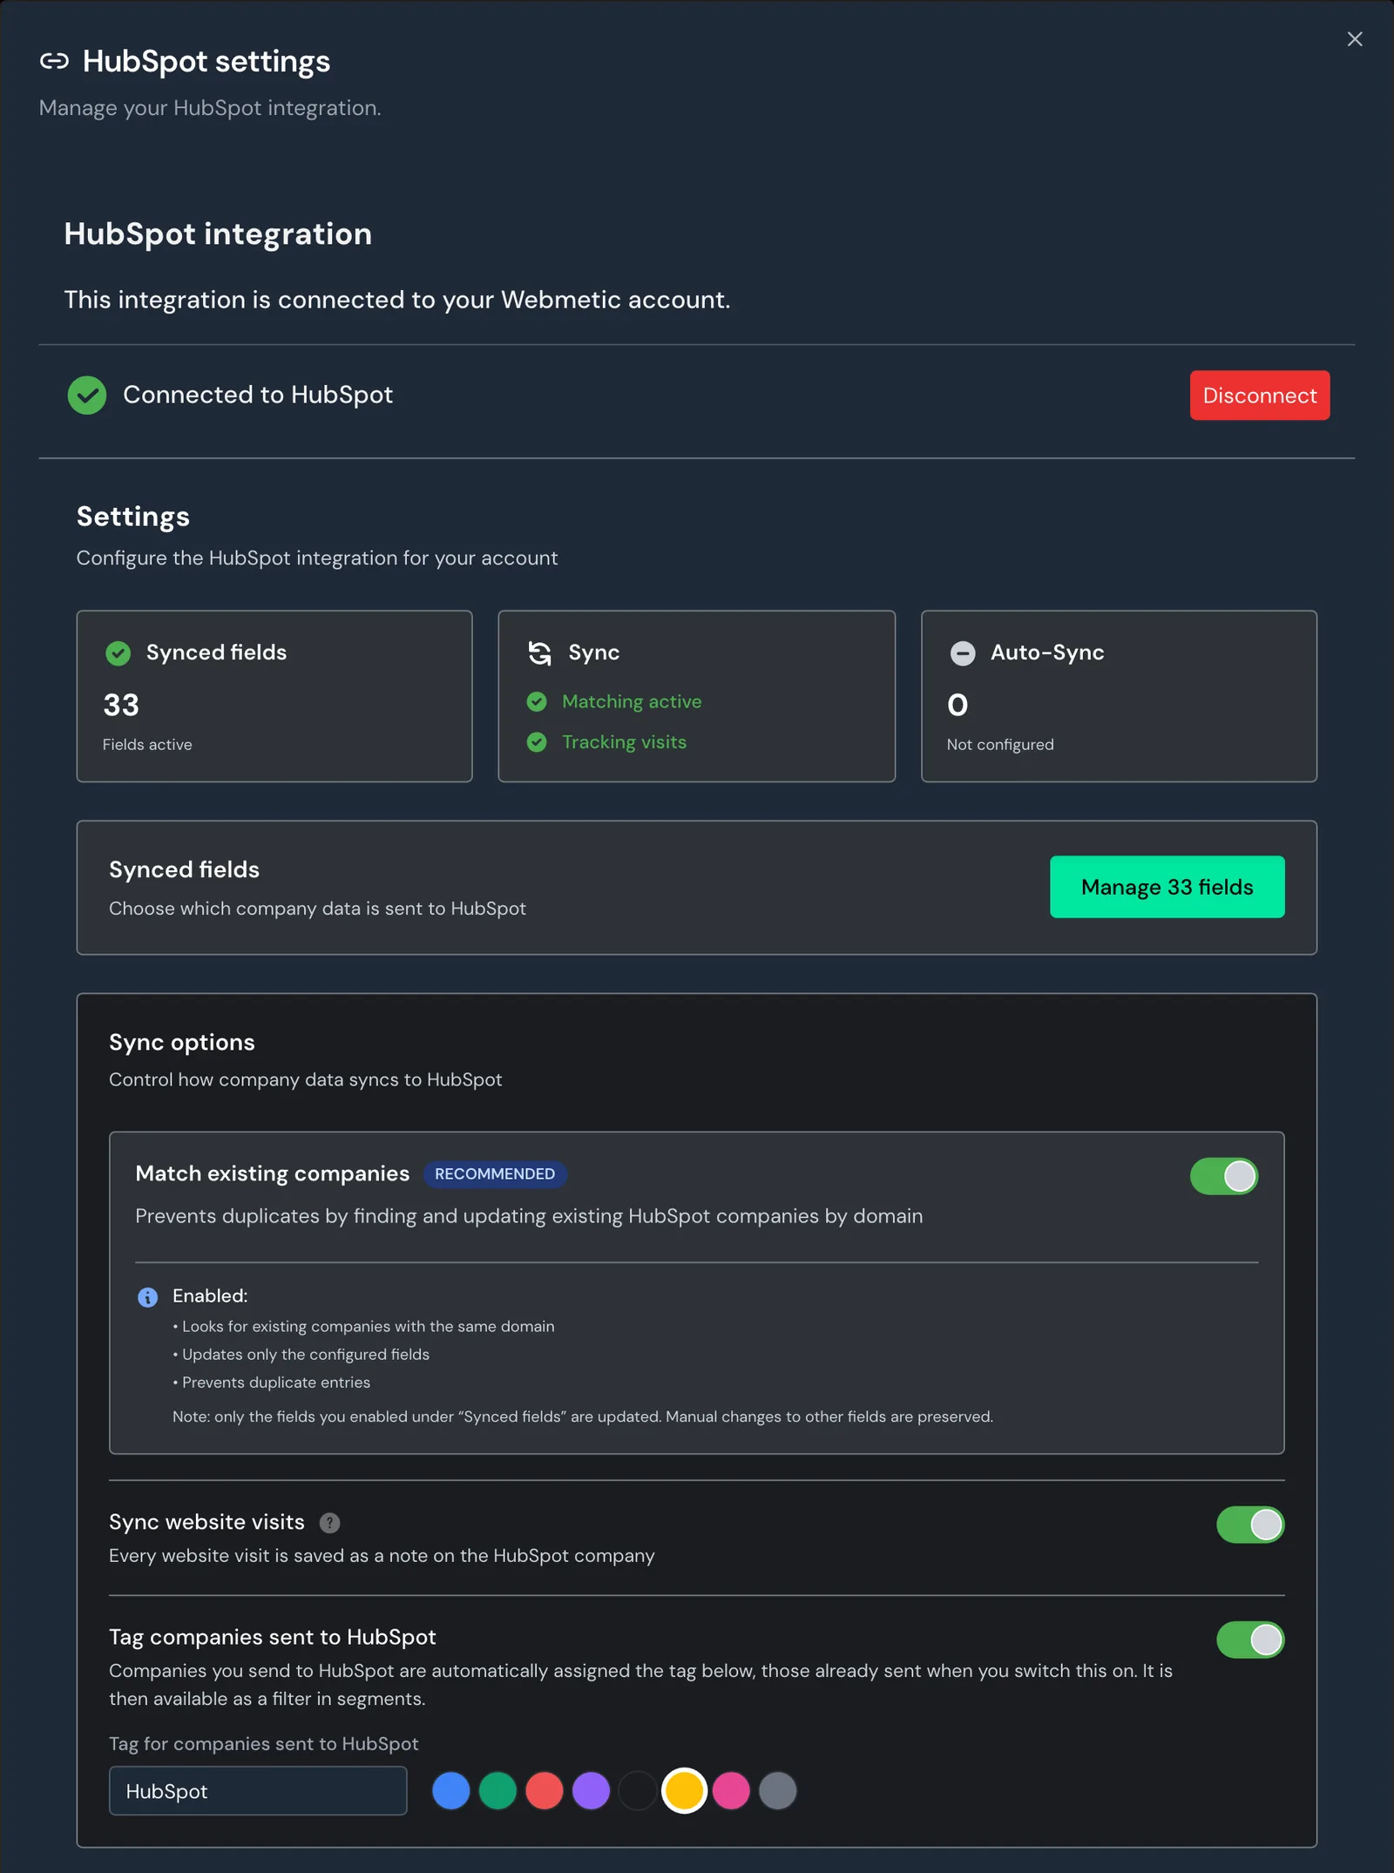The height and width of the screenshot is (1873, 1394).
Task: Click the green Connected to HubSpot checkmark
Action: point(87,396)
